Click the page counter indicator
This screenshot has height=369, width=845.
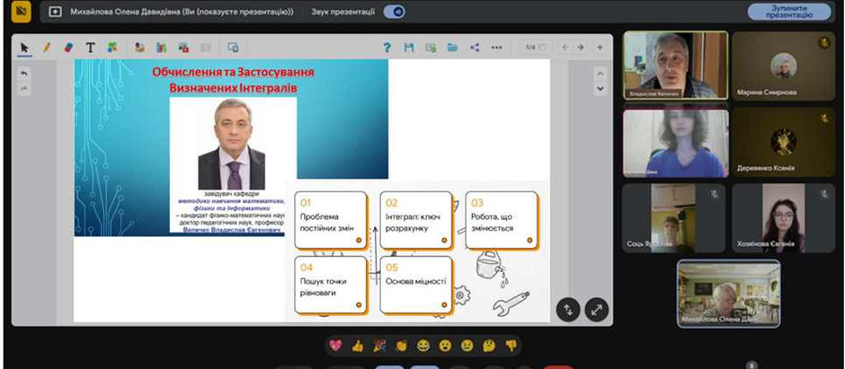tap(536, 48)
